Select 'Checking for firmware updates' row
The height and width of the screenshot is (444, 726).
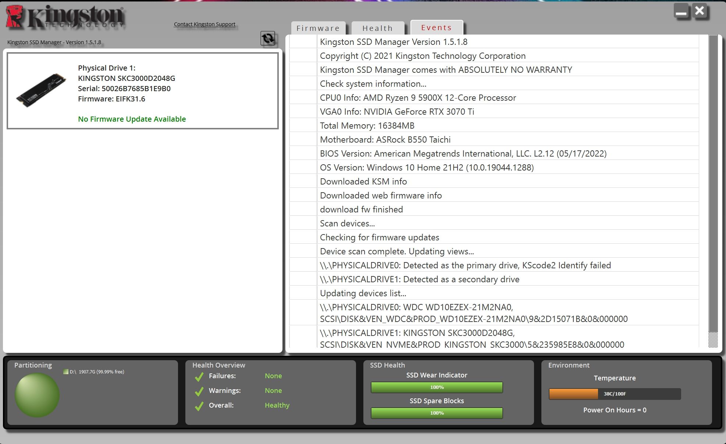(x=494, y=237)
